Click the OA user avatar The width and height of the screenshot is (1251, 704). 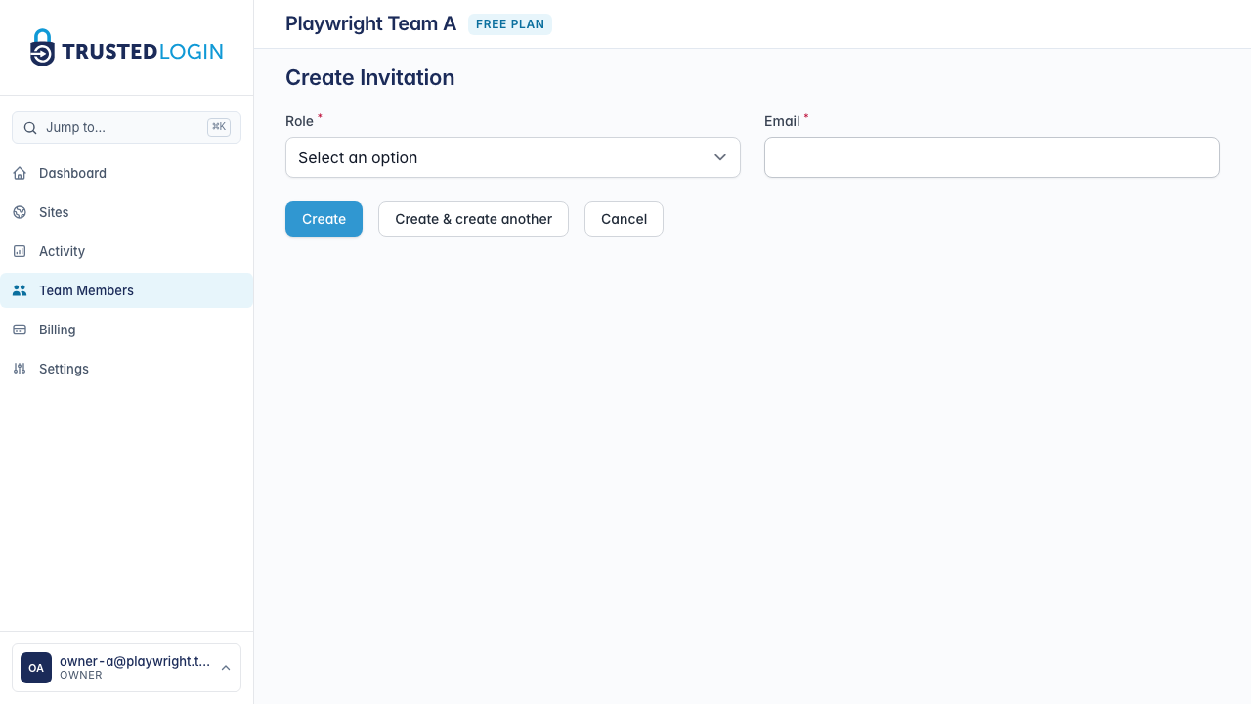pos(36,668)
